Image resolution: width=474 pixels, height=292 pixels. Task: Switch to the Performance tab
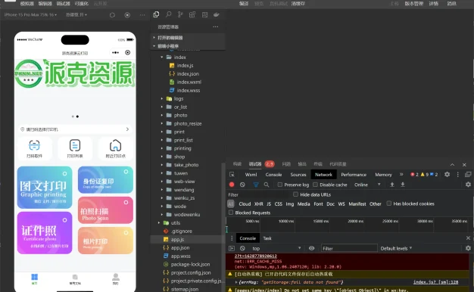point(354,175)
